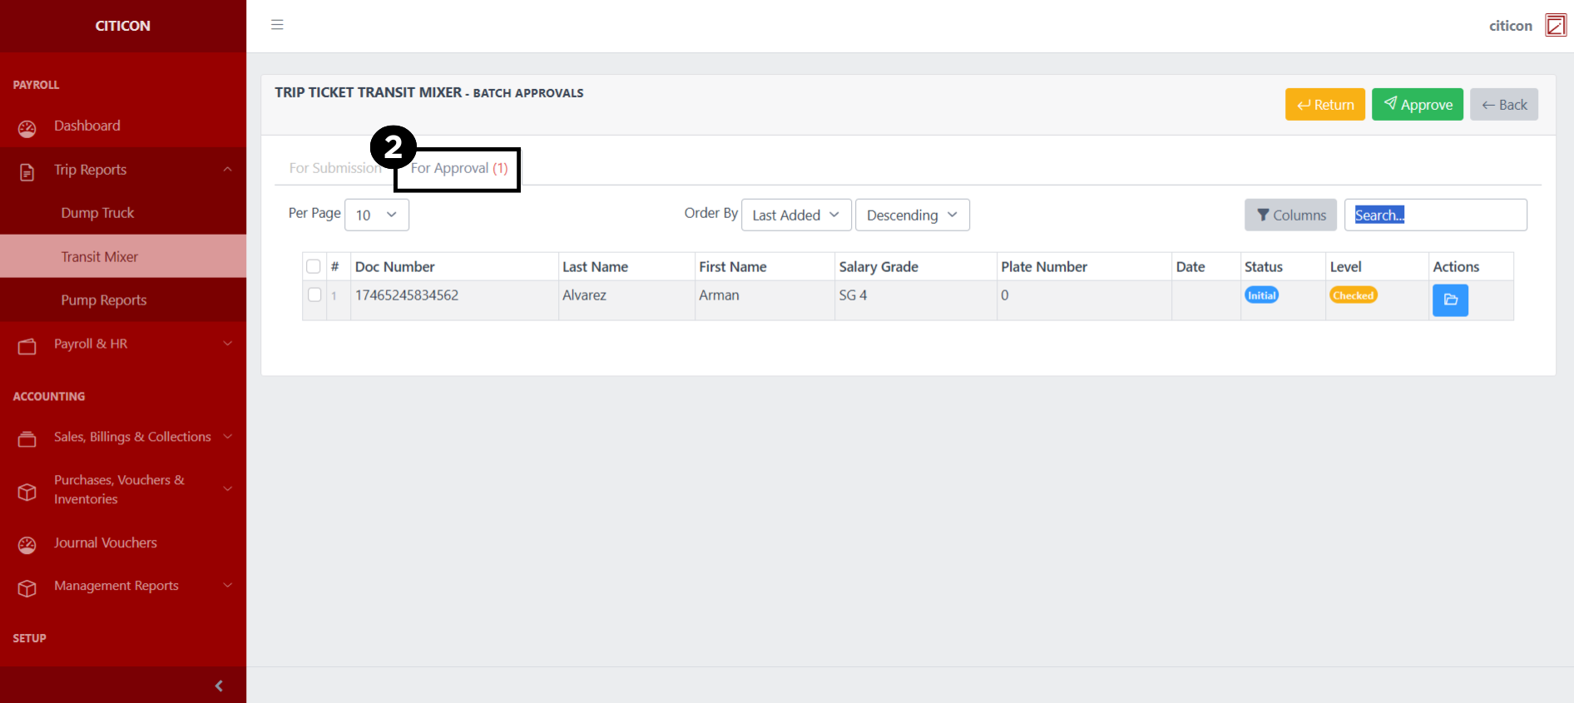Viewport: 1574px width, 703px height.
Task: Click the Trip Reports document icon
Action: [27, 172]
